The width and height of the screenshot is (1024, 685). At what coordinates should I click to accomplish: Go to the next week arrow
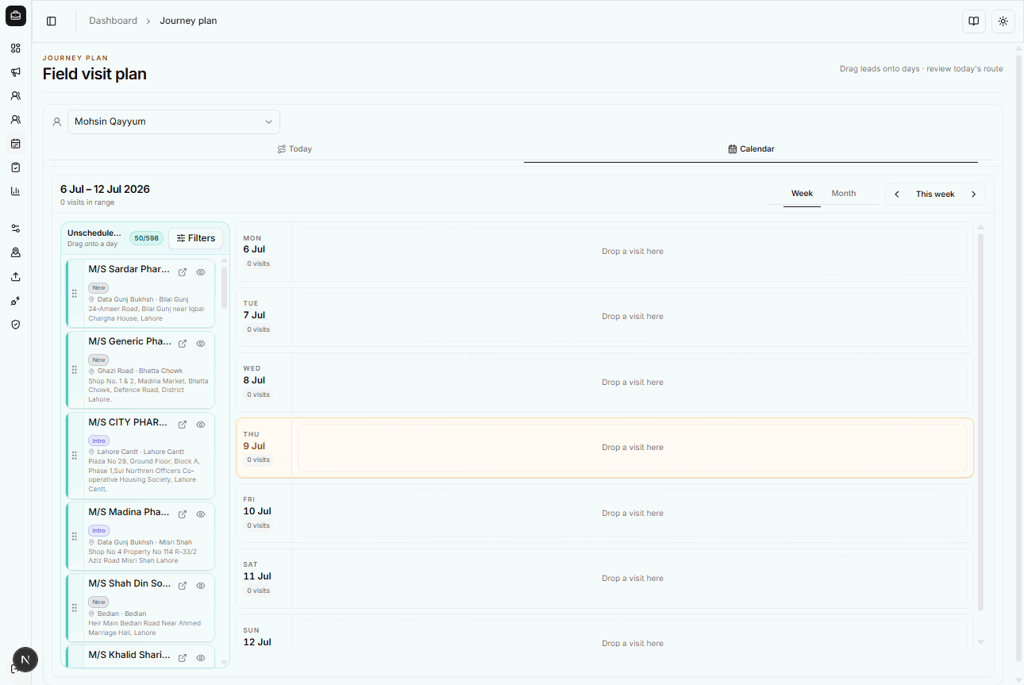coord(973,194)
